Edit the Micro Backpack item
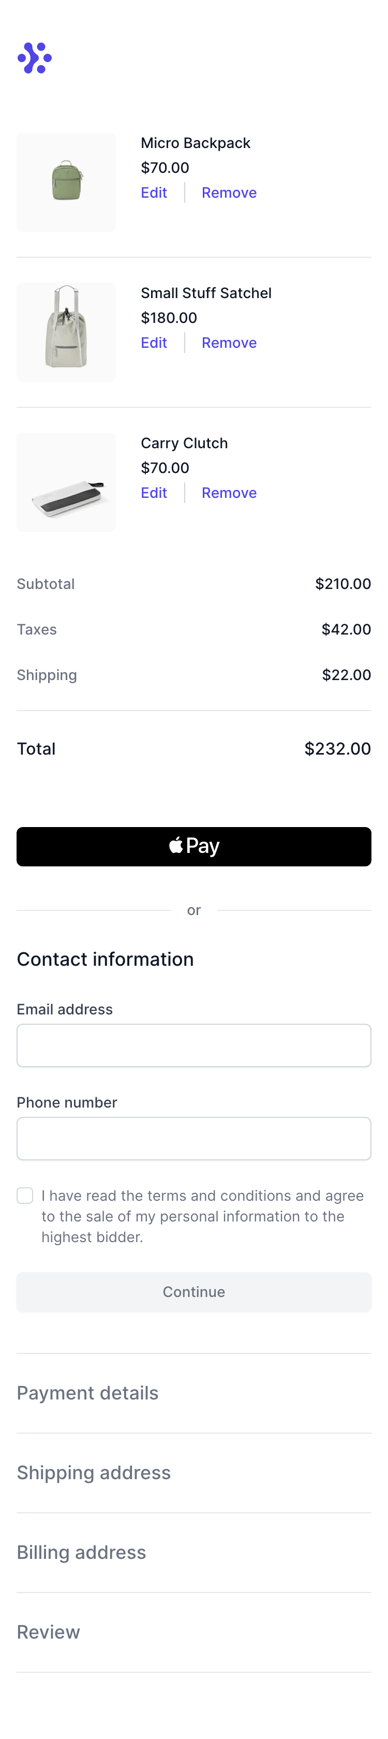 click(x=154, y=193)
